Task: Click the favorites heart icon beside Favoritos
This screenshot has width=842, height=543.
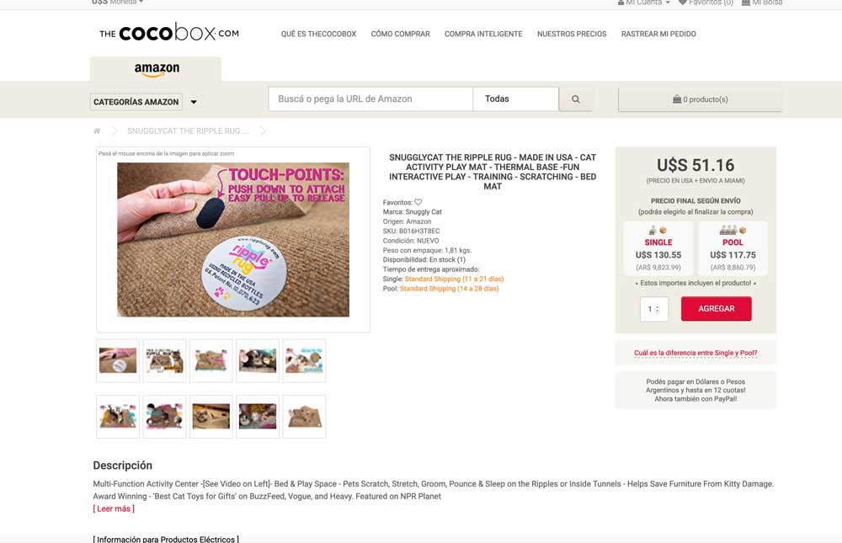Action: pyautogui.click(x=418, y=202)
